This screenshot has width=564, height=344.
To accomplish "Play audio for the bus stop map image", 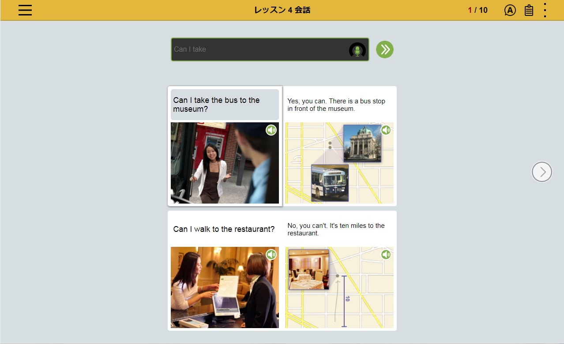I will tap(386, 130).
